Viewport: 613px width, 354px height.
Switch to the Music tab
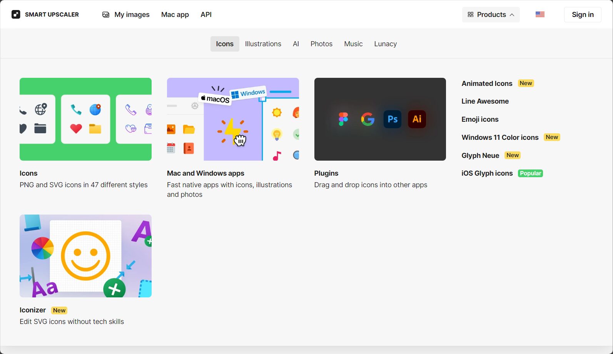point(353,44)
